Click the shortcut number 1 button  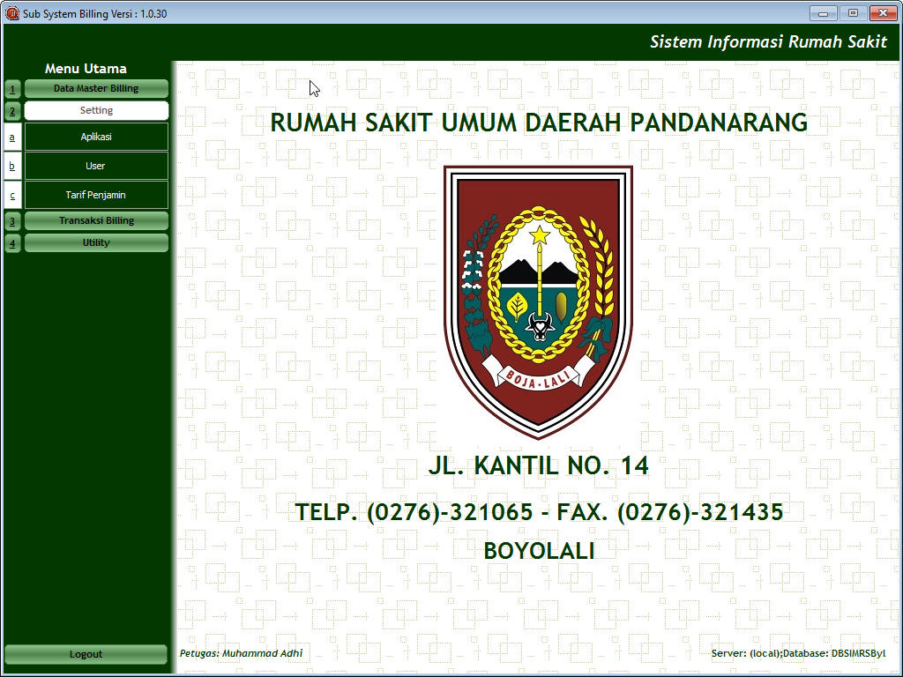pyautogui.click(x=12, y=89)
